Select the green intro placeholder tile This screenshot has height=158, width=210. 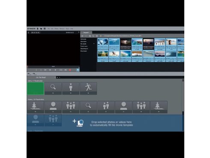click(x=36, y=88)
